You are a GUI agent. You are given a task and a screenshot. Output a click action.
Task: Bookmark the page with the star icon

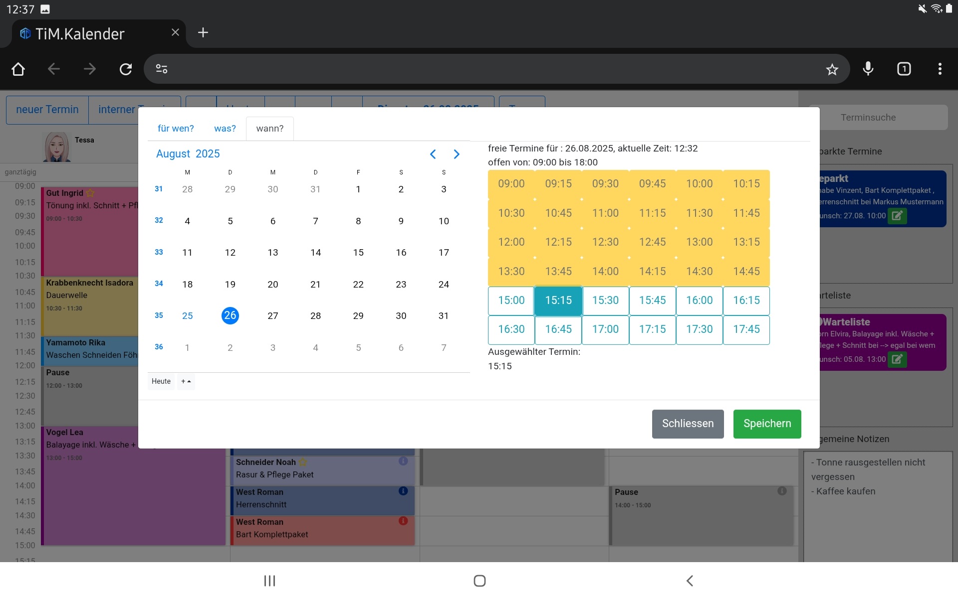click(x=832, y=69)
